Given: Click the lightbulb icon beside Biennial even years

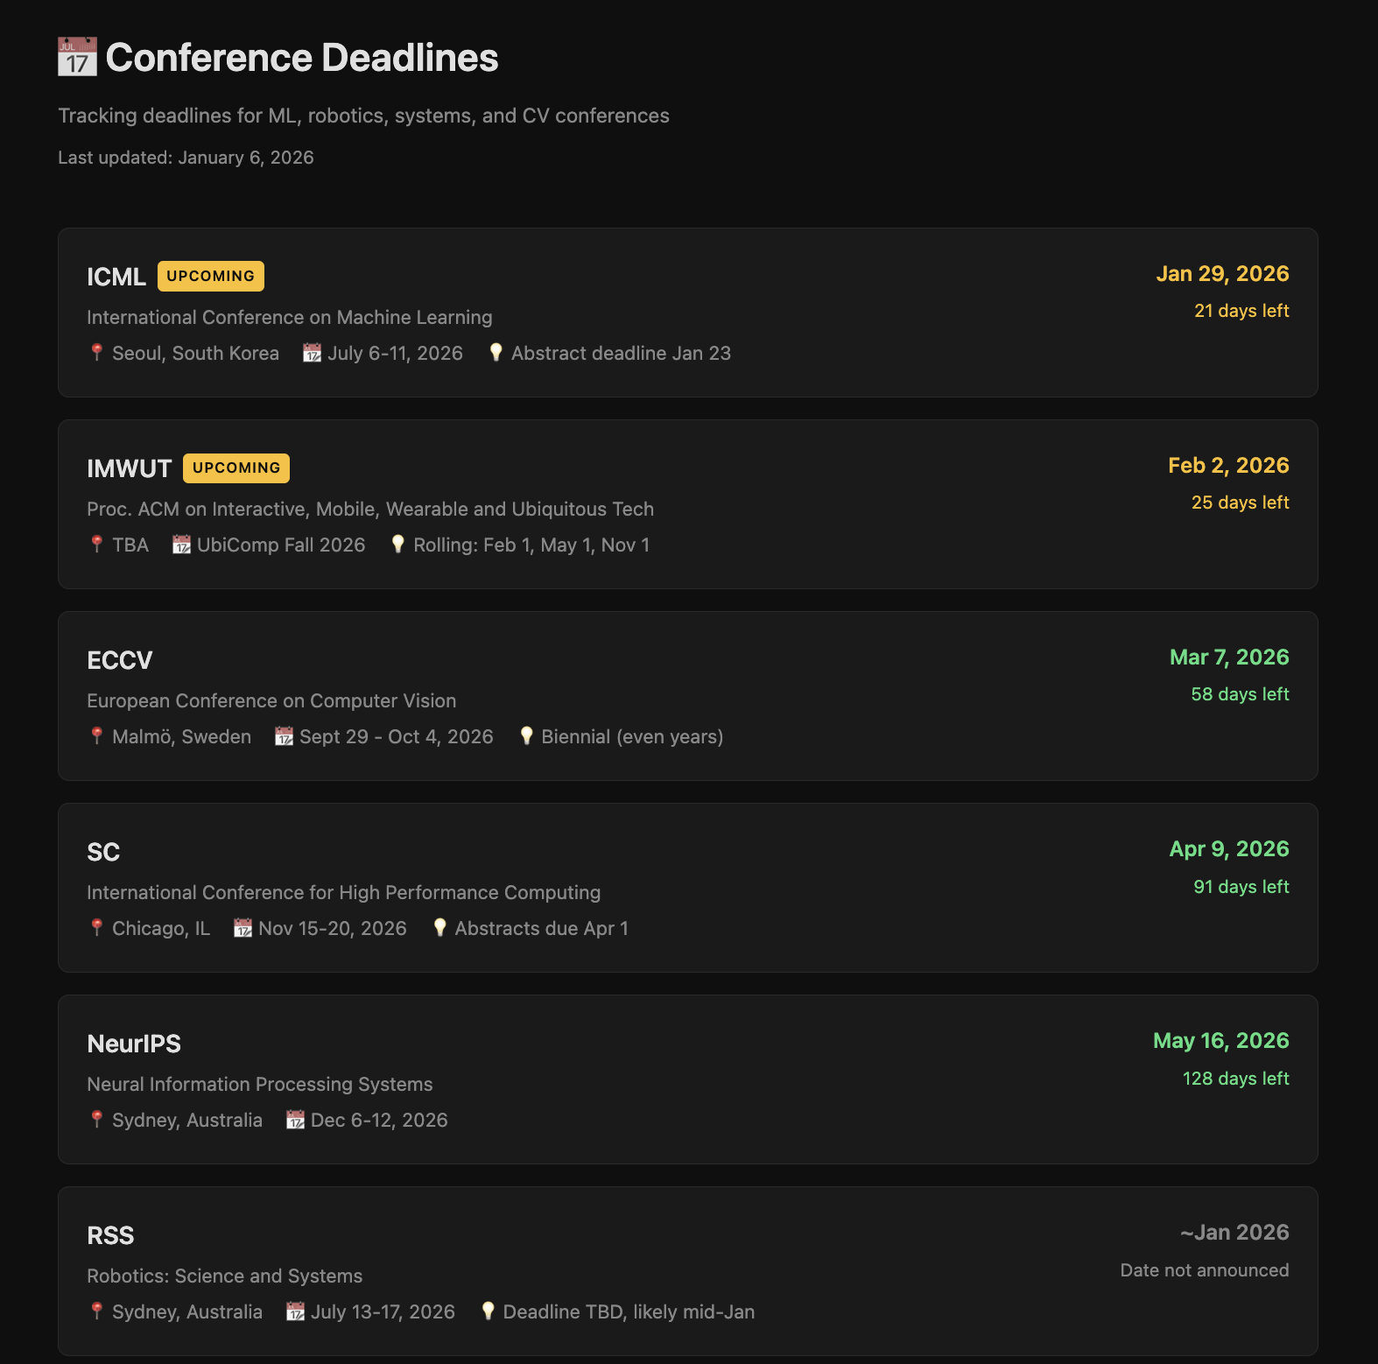Looking at the screenshot, I should [x=526, y=736].
